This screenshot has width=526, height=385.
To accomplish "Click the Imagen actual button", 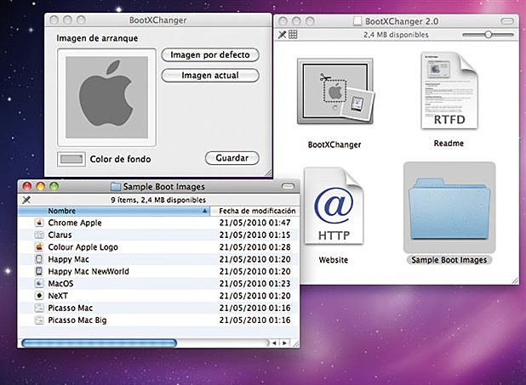I will pos(210,76).
